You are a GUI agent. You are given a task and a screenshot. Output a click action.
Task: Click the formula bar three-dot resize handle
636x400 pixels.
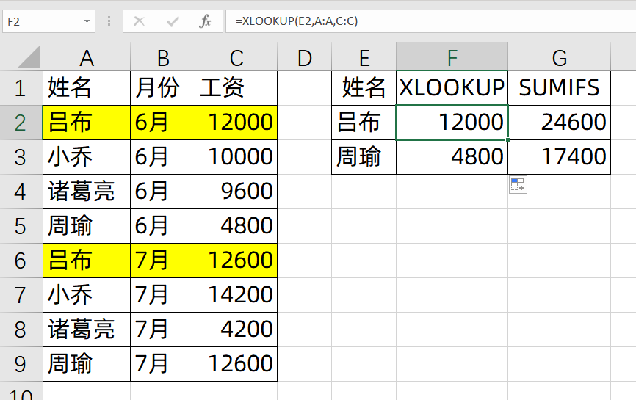coord(109,21)
